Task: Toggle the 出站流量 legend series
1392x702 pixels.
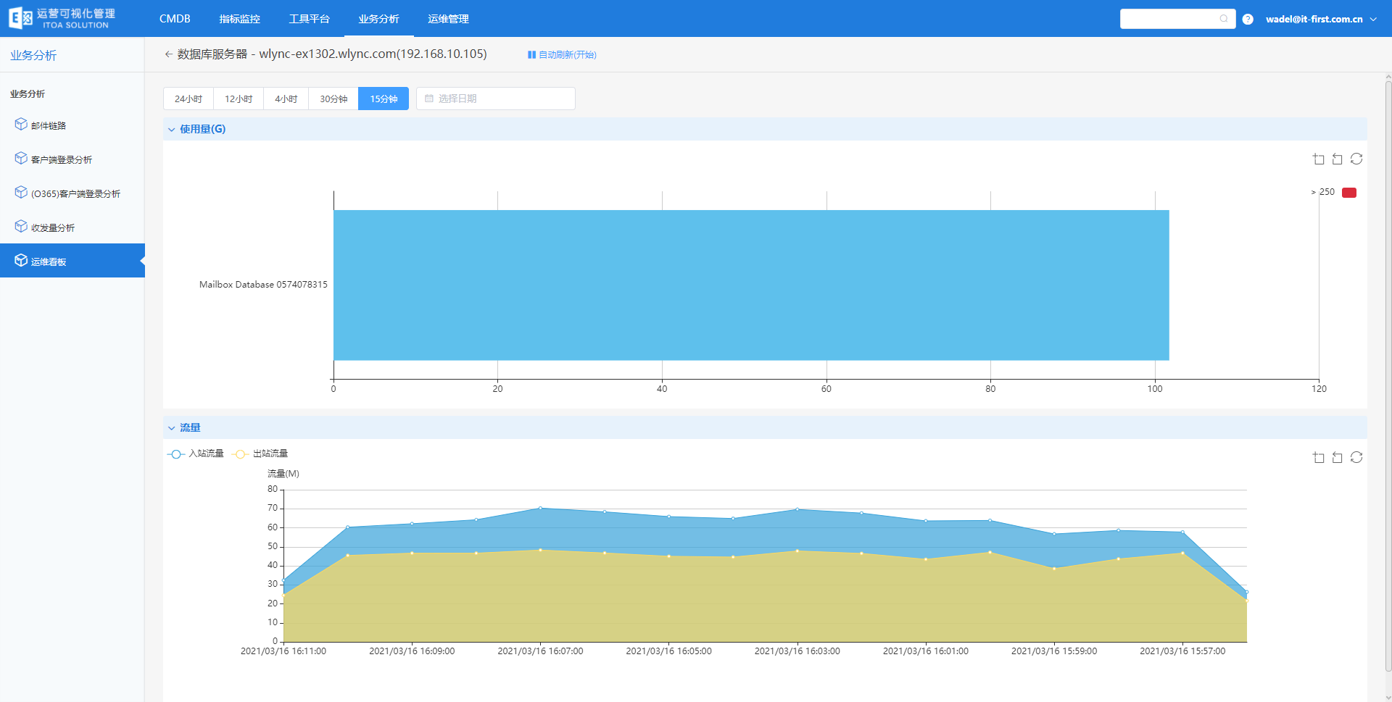Action: tap(260, 454)
